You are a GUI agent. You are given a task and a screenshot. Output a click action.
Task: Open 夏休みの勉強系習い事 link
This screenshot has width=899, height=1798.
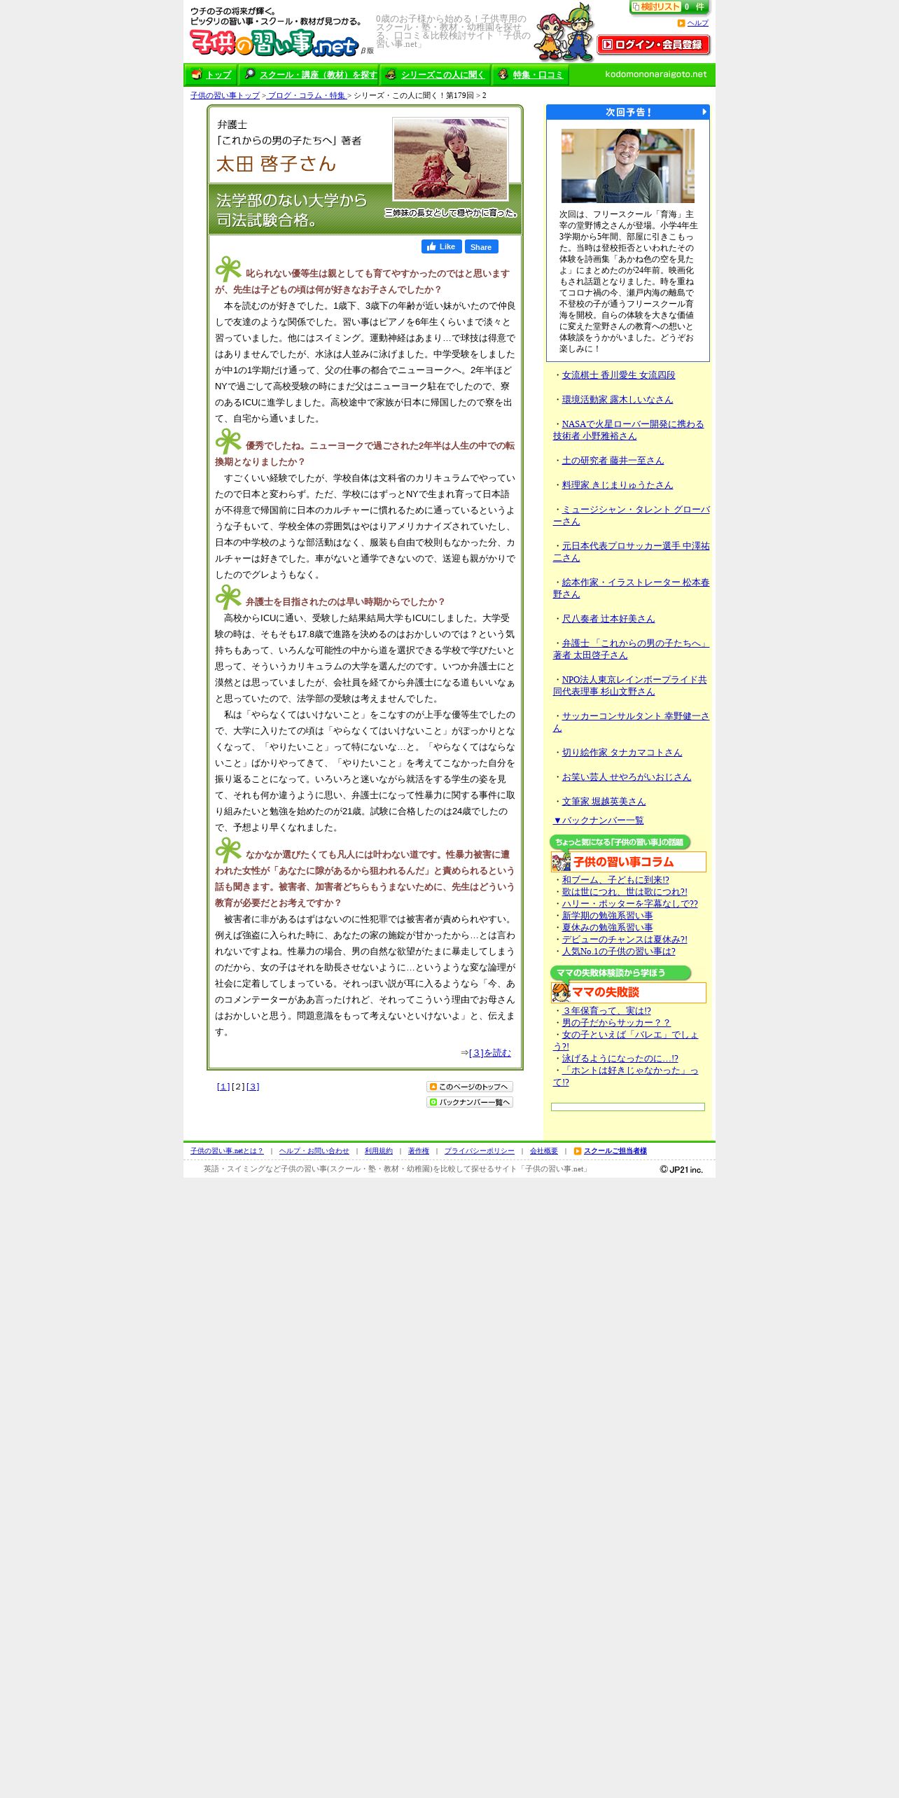[x=607, y=928]
